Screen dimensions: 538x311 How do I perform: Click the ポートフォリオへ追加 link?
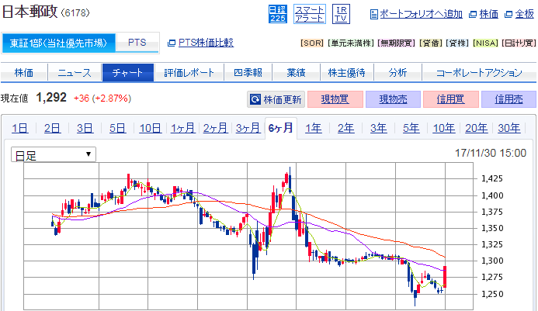tap(421, 14)
